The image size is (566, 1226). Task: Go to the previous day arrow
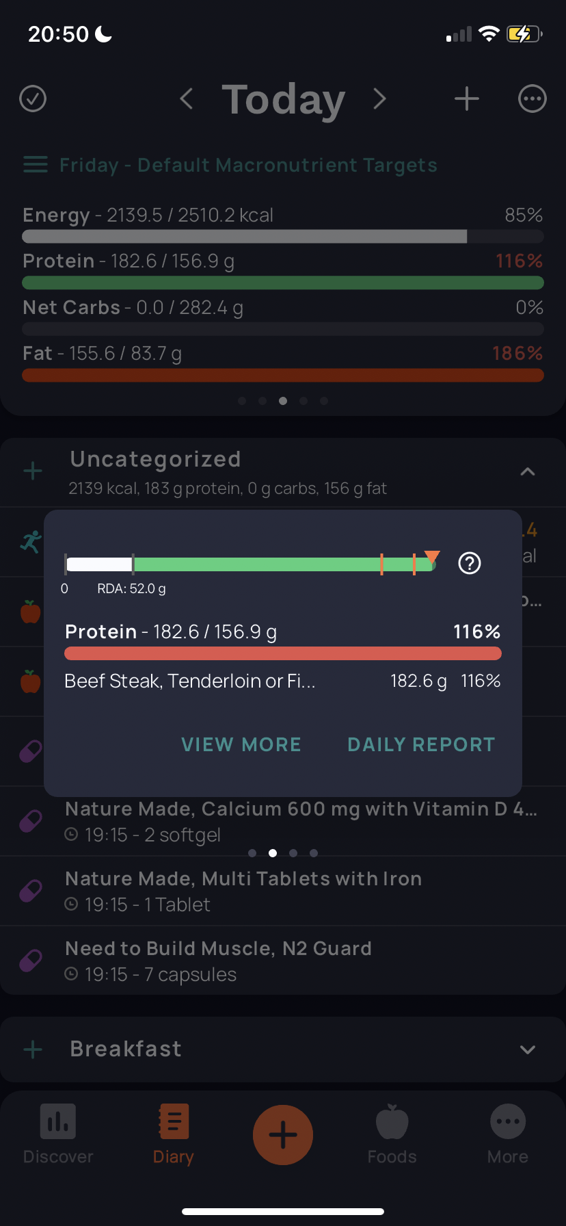[x=186, y=99]
